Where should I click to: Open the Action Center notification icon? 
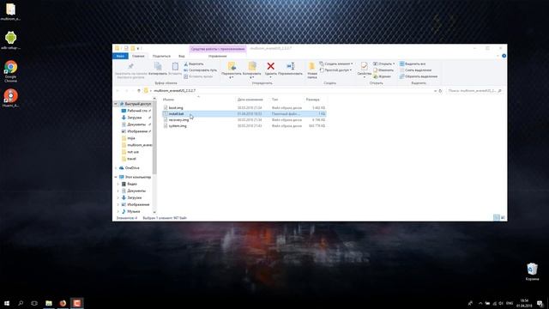pos(540,303)
